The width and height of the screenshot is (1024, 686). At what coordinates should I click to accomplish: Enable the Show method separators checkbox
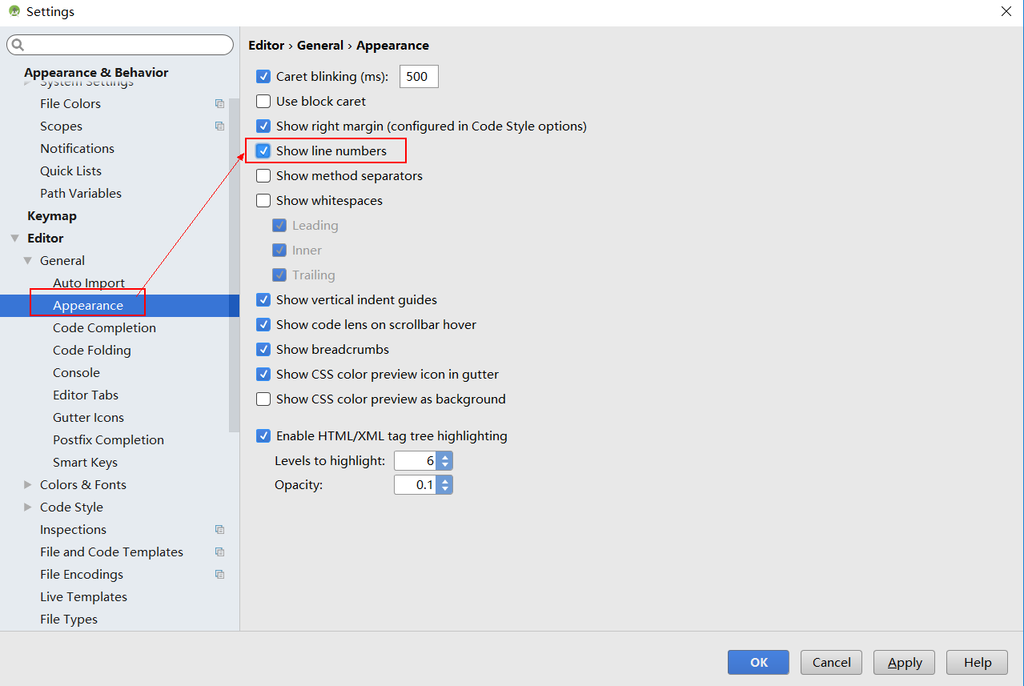tap(263, 176)
